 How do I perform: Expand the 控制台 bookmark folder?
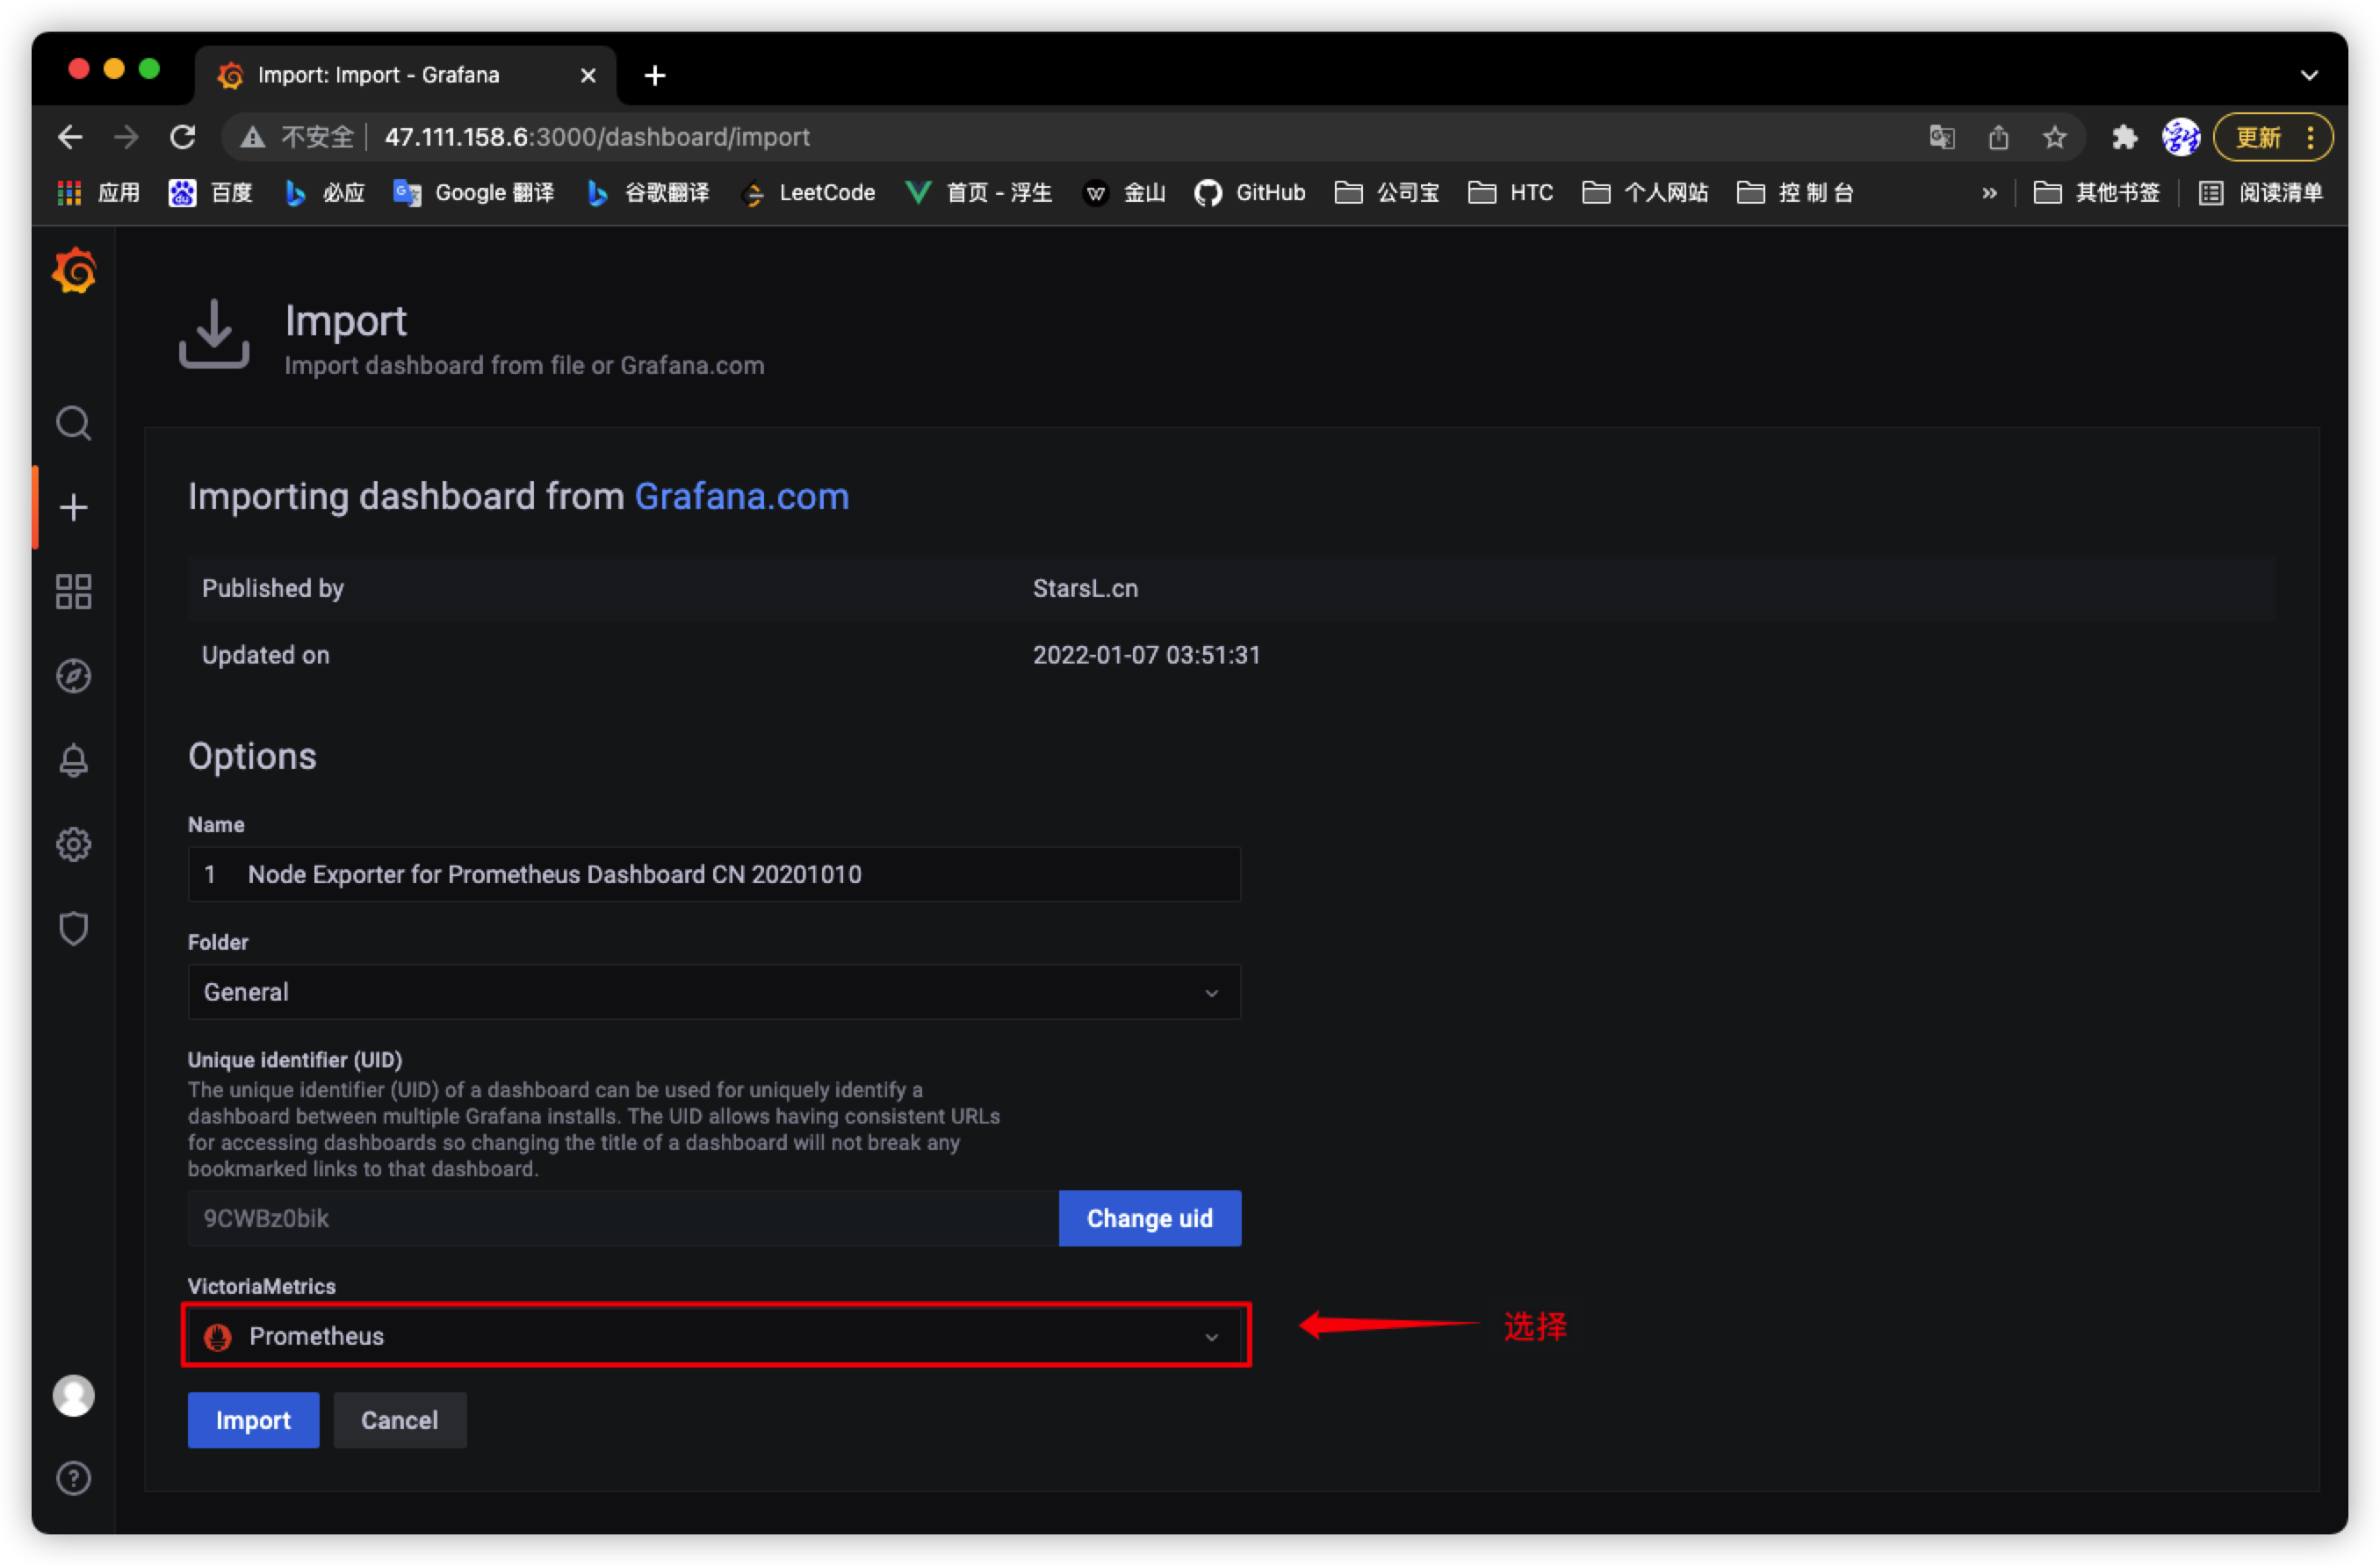pyautogui.click(x=1795, y=193)
